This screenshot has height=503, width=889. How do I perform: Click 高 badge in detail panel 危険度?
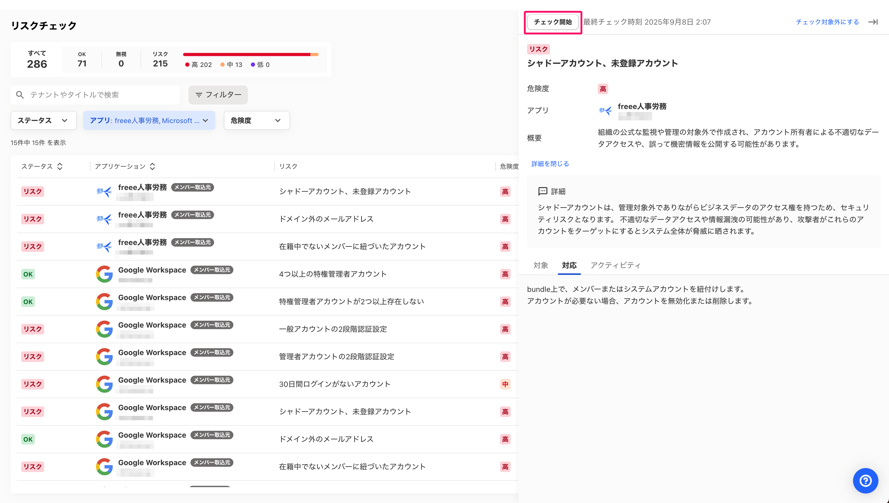coord(603,89)
